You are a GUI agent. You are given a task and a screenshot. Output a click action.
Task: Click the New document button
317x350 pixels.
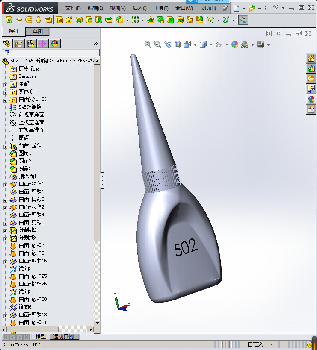pyautogui.click(x=236, y=8)
